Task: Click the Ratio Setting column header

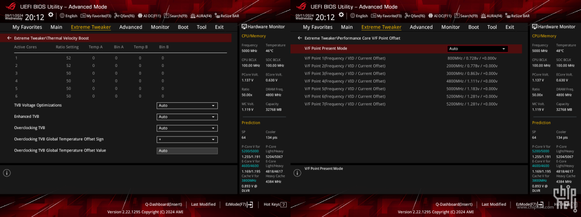Action: [67, 47]
